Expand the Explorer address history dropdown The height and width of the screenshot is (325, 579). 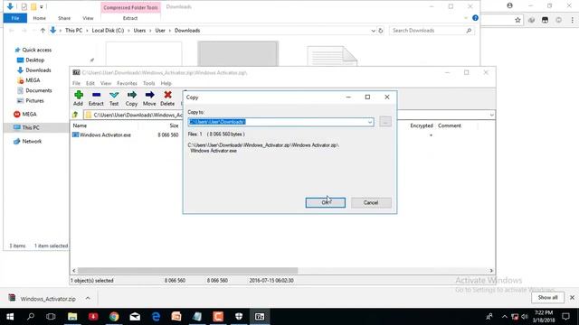pos(373,31)
